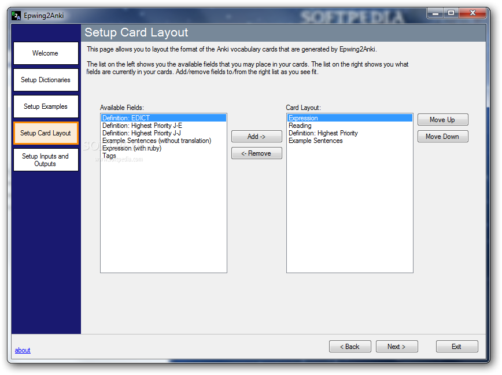This screenshot has width=502, height=375.
Task: Pick Example Sentences (without translation) field
Action: [x=164, y=141]
